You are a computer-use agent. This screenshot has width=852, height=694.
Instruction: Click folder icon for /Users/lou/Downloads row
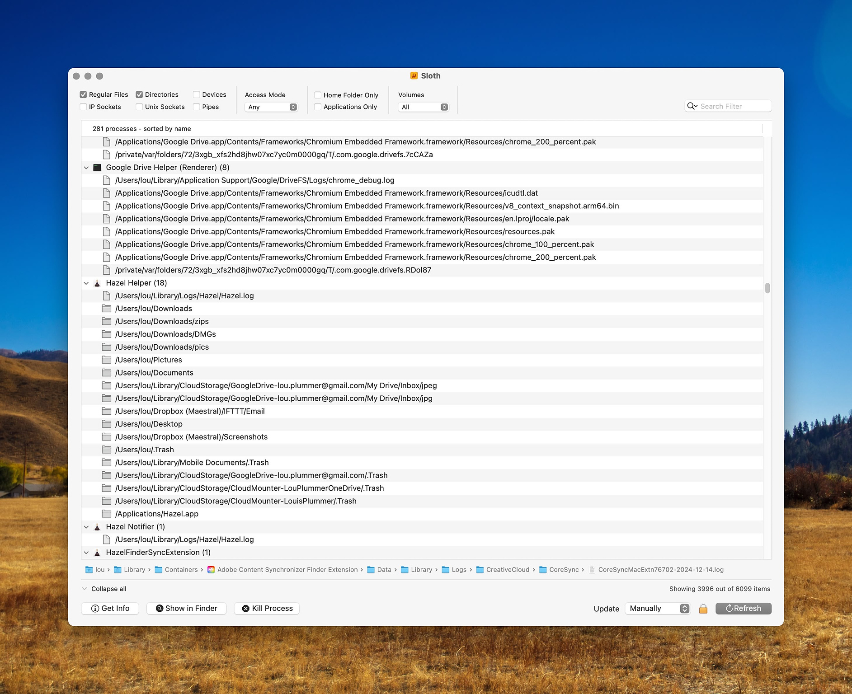[107, 309]
